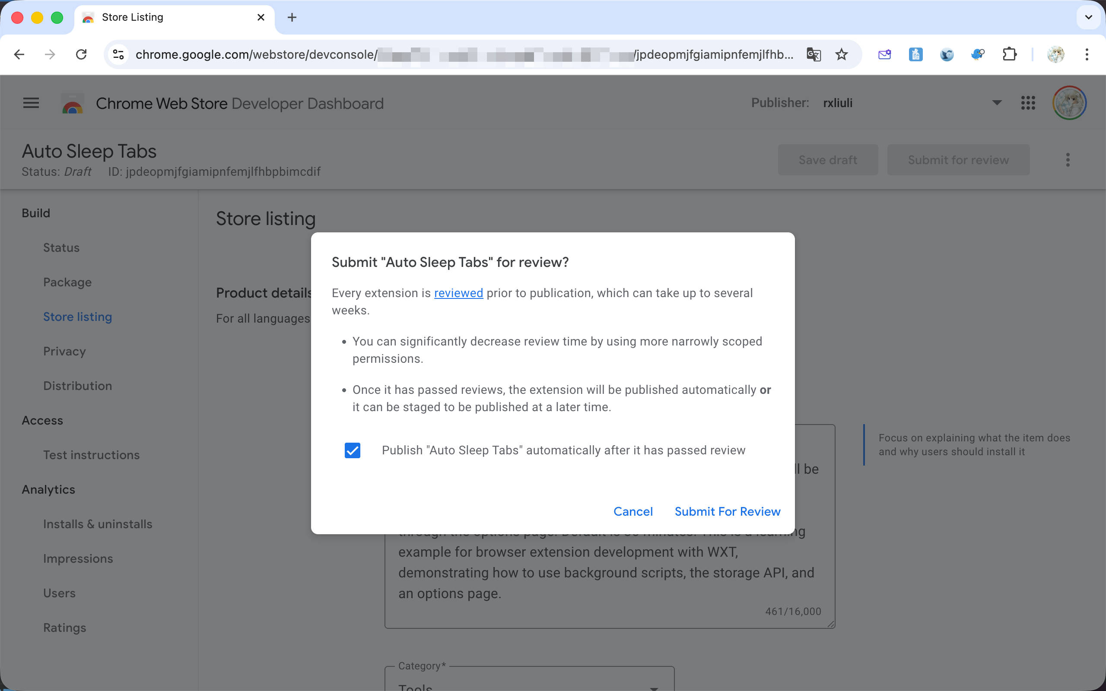Click the mail extension icon in toolbar

click(x=884, y=54)
